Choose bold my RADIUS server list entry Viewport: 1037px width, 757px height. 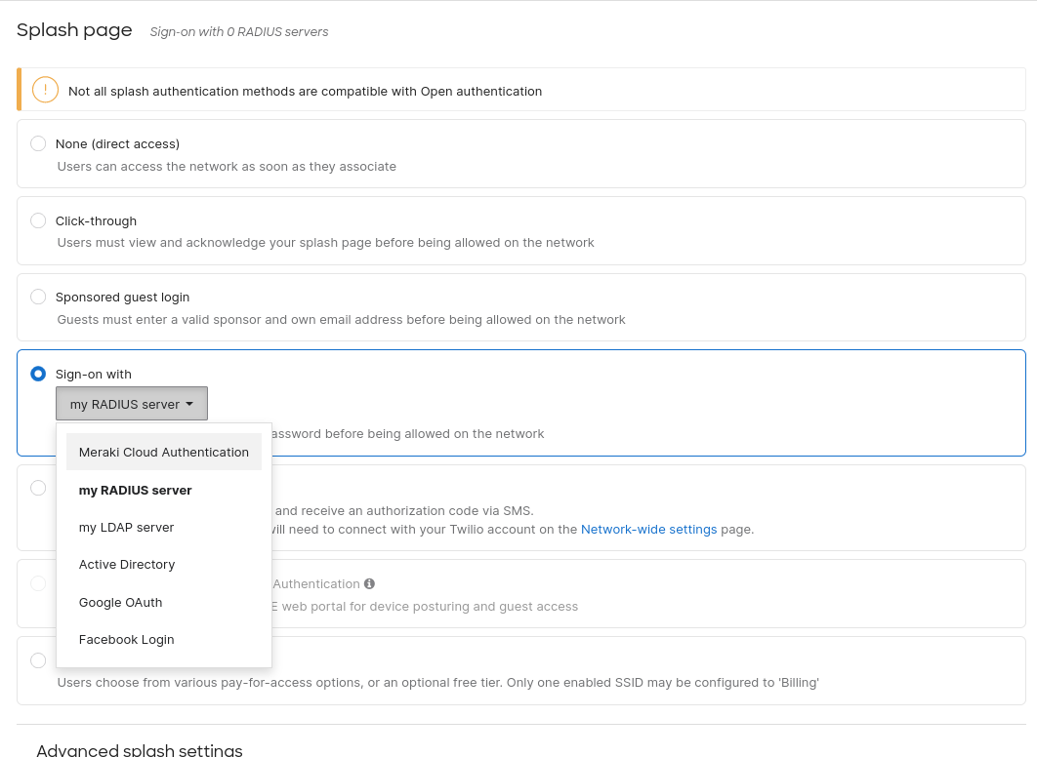[136, 490]
